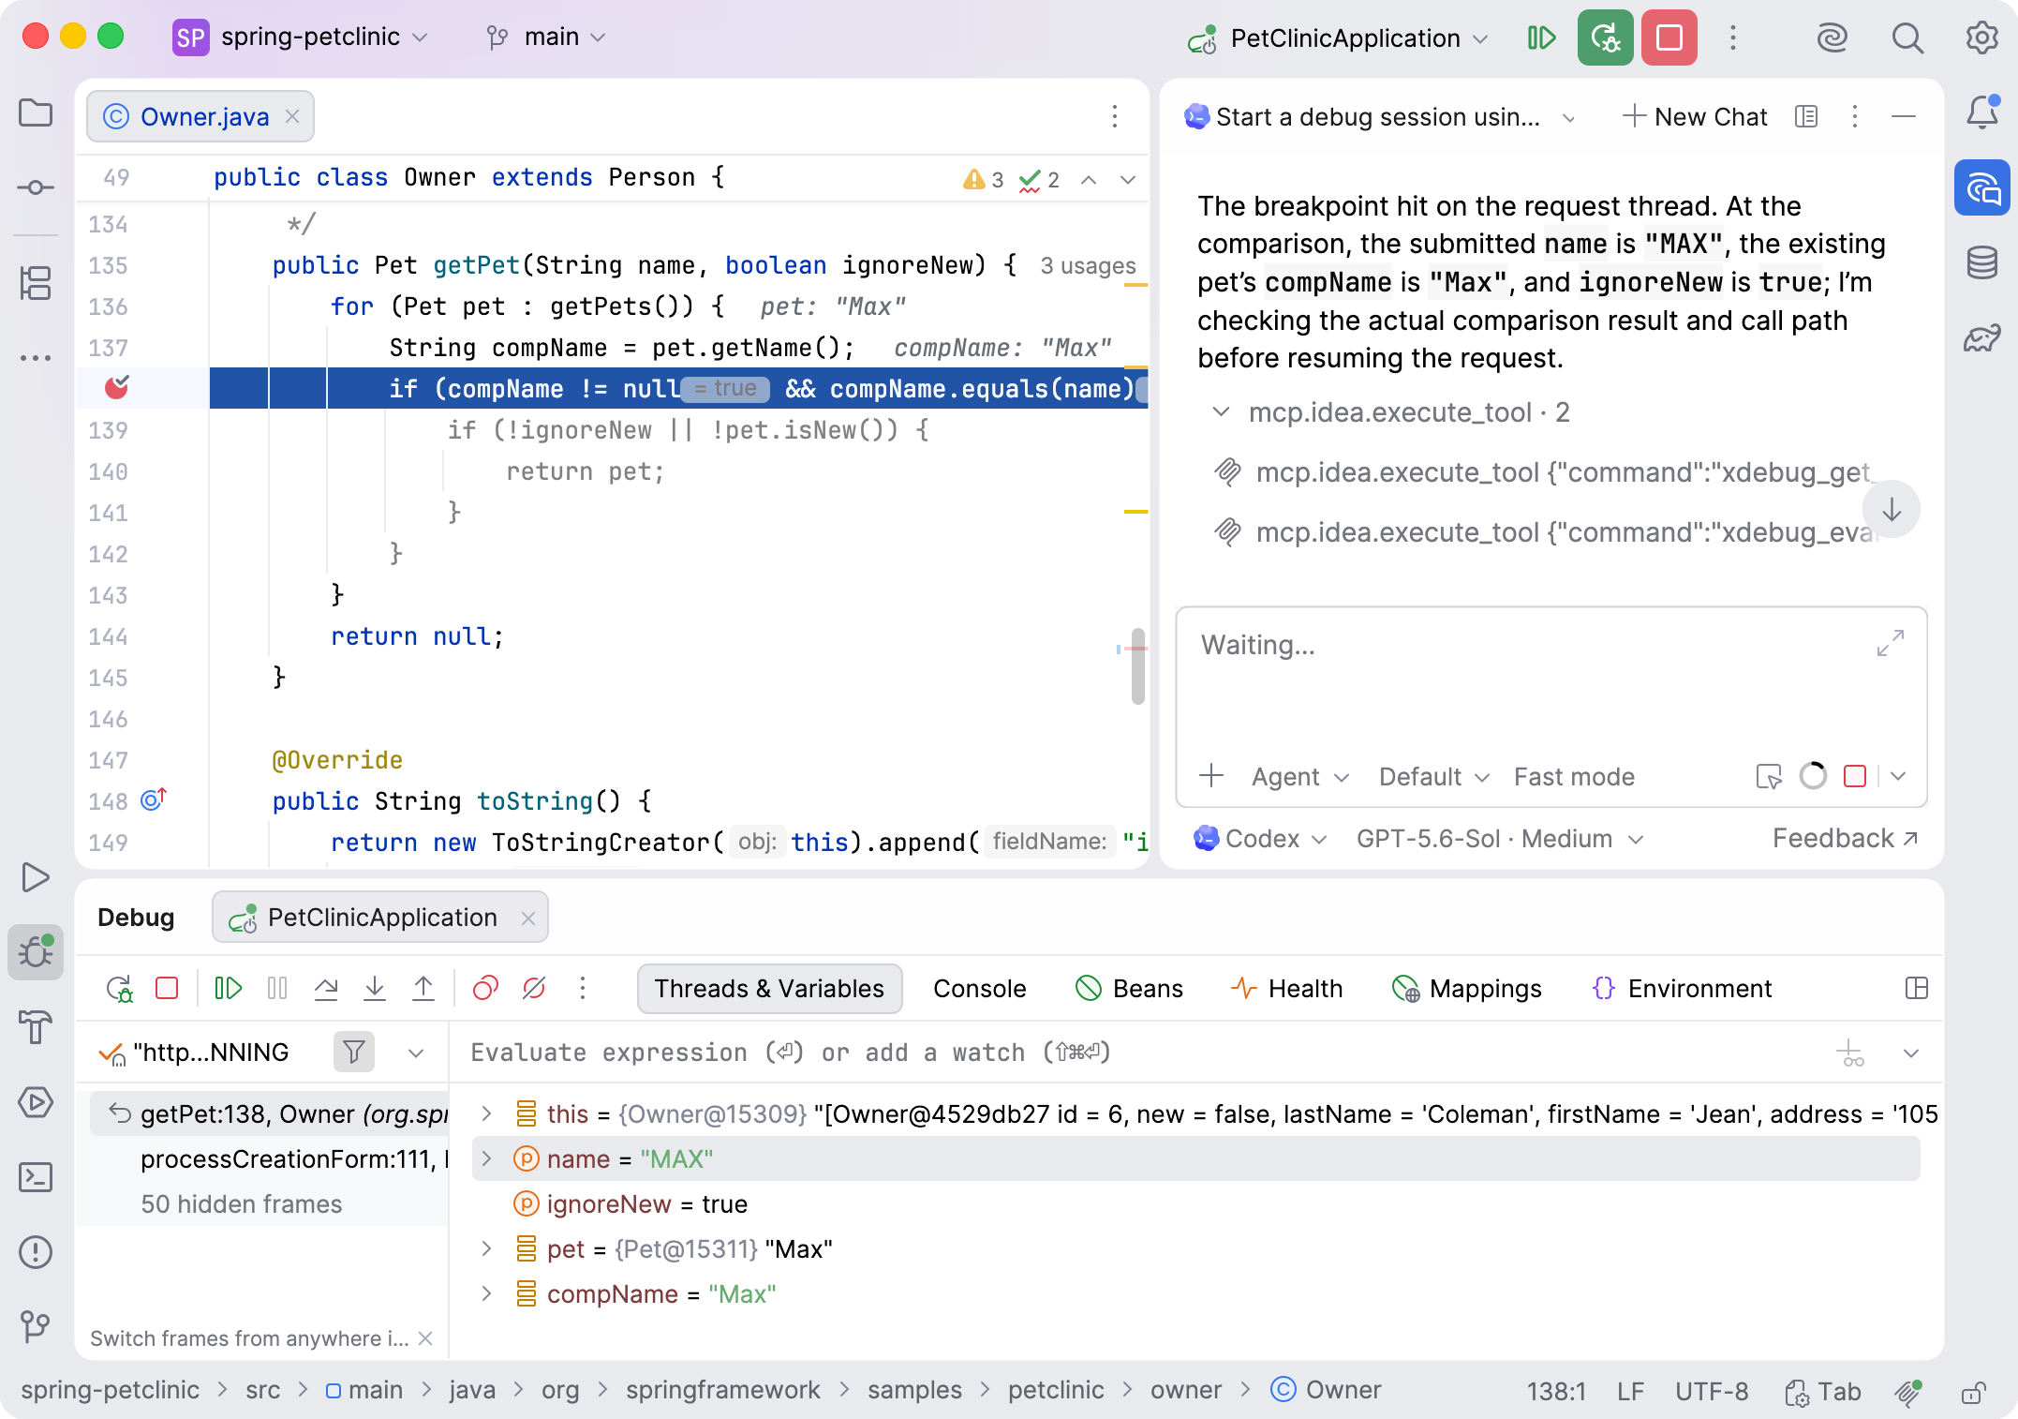Switch to the Console tab

[979, 989]
